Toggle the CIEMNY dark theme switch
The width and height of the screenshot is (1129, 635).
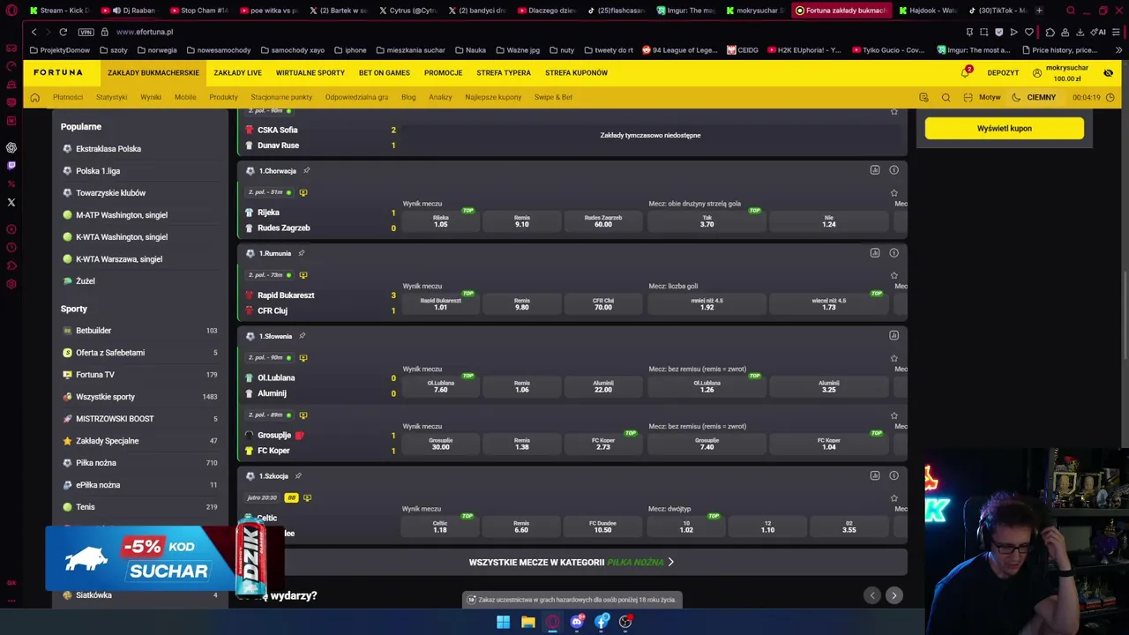[x=1034, y=97]
